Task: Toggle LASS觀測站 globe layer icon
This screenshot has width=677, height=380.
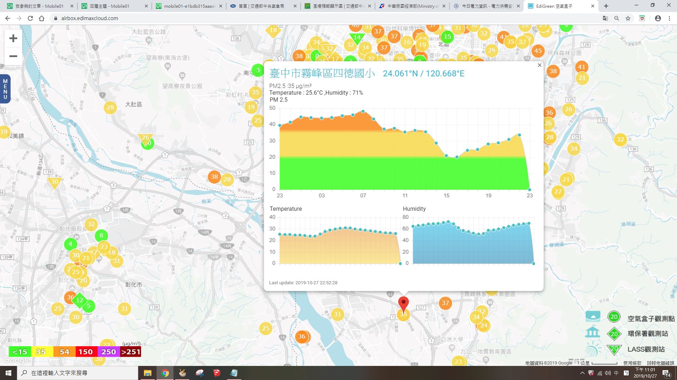Action: click(x=593, y=349)
